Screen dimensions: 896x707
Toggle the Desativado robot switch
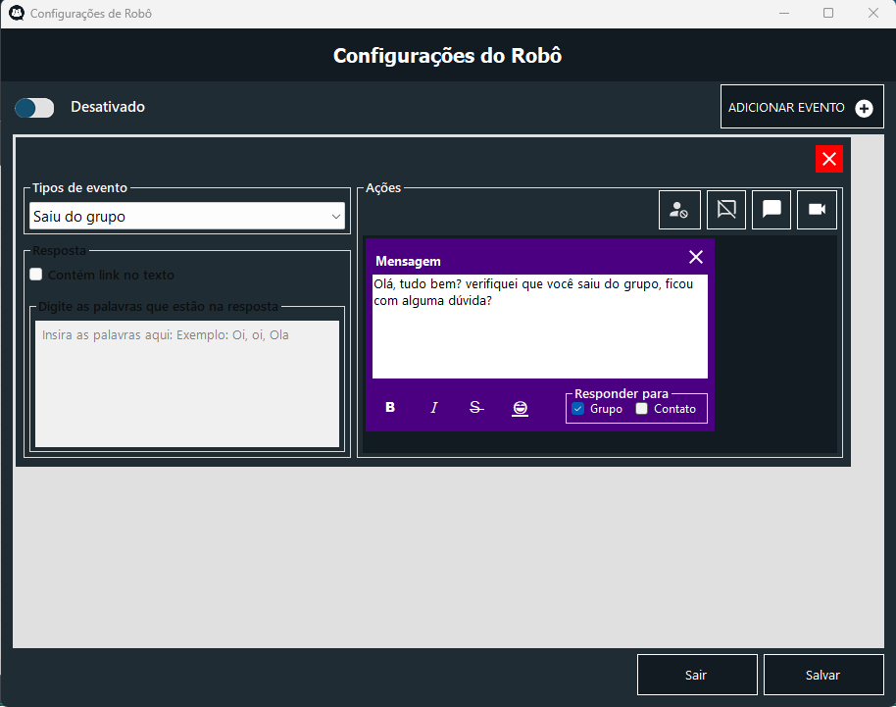[x=34, y=108]
